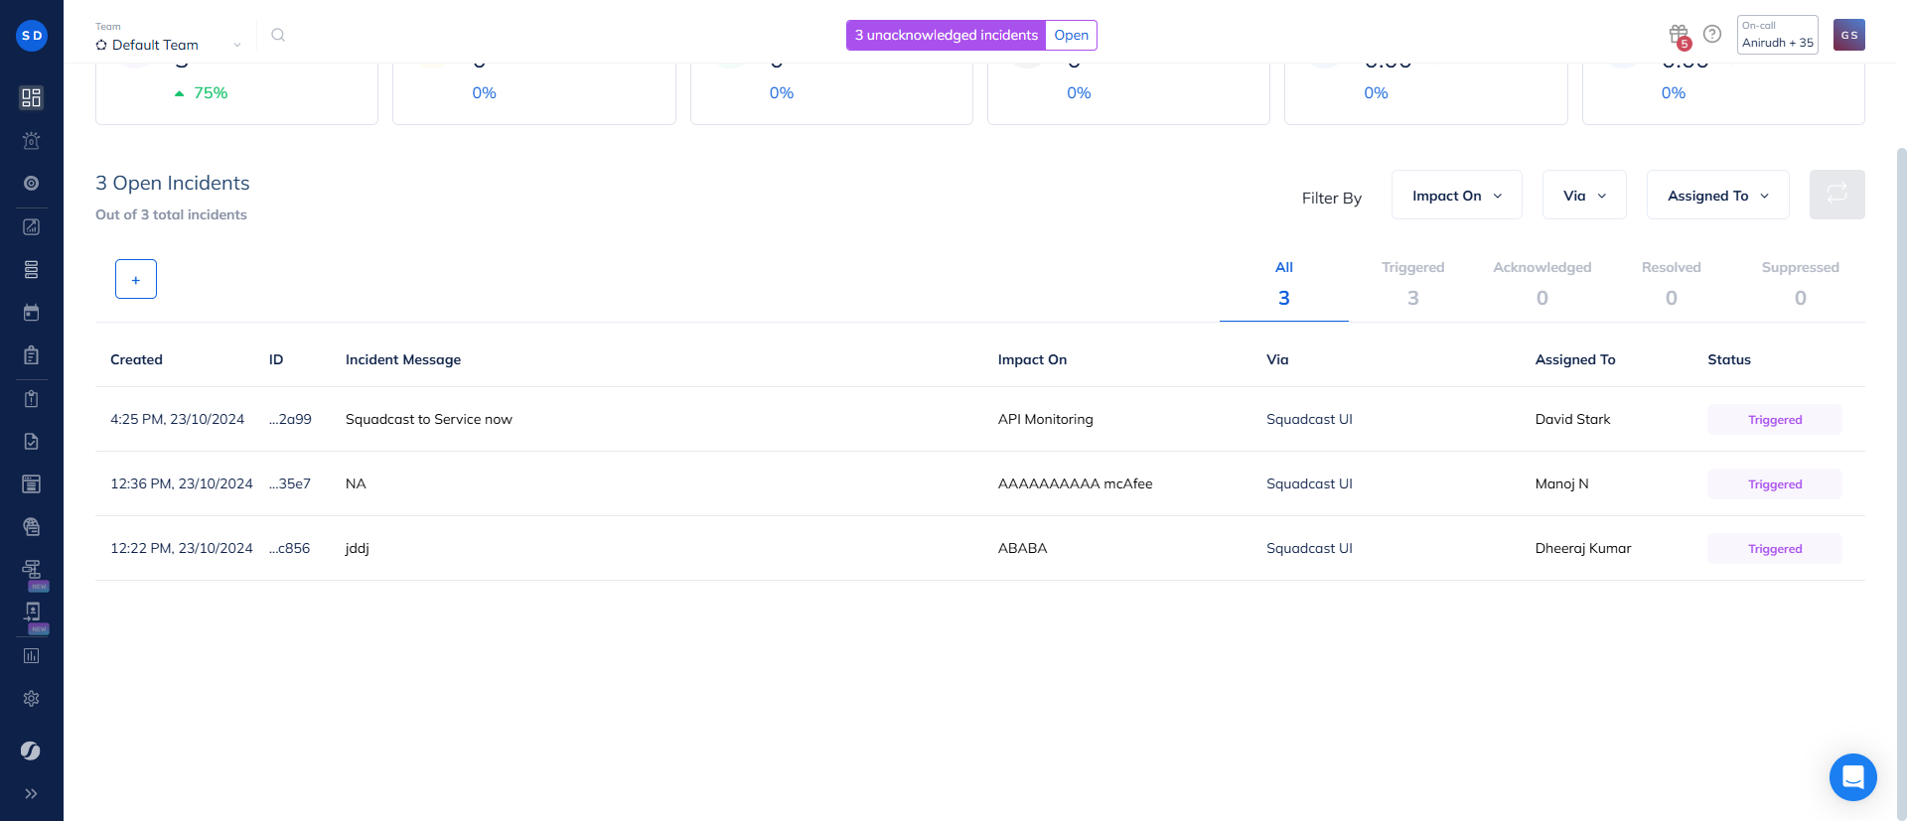This screenshot has width=1907, height=821.
Task: Click the reset filters swap button
Action: tap(1837, 195)
